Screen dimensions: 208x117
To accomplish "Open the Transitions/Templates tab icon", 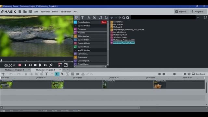I will coord(95,18).
